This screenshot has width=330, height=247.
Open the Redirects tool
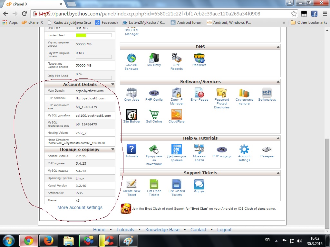199,58
